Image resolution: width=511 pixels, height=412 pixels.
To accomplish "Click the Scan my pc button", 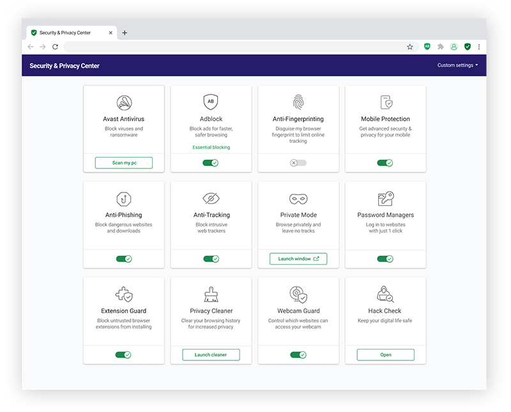I will click(124, 163).
